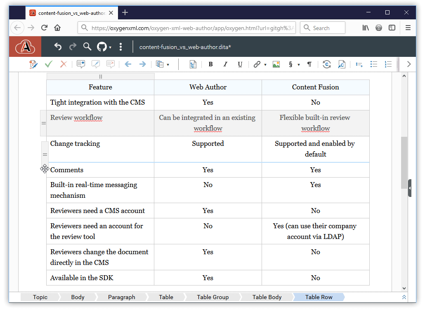Image resolution: width=425 pixels, height=309 pixels.
Task: Select Topic in the breadcrumb
Action: tap(40, 297)
